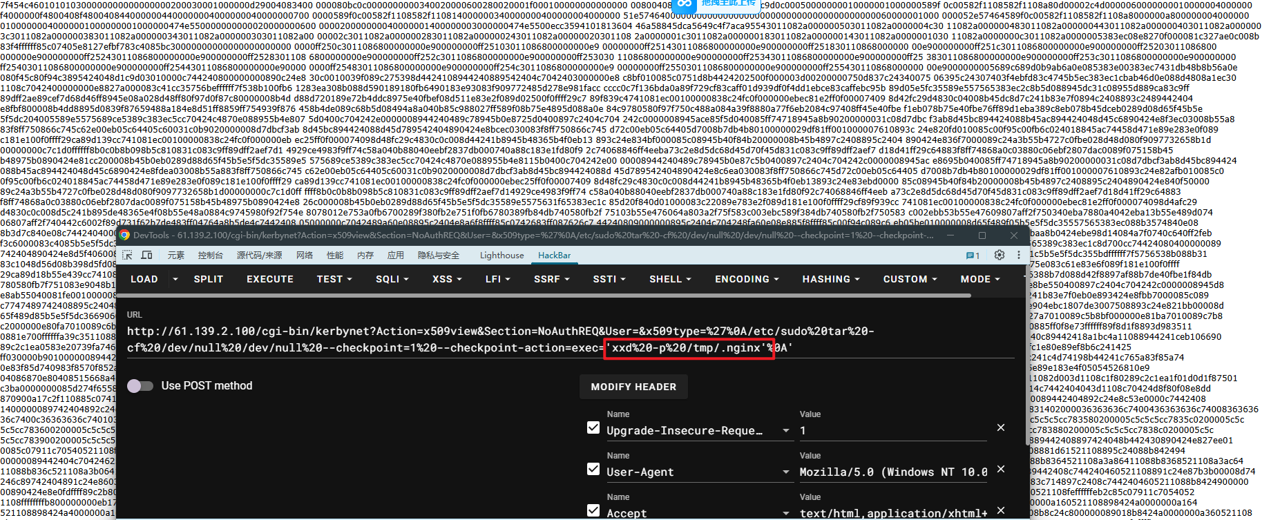Click the LOAD button

coord(144,279)
